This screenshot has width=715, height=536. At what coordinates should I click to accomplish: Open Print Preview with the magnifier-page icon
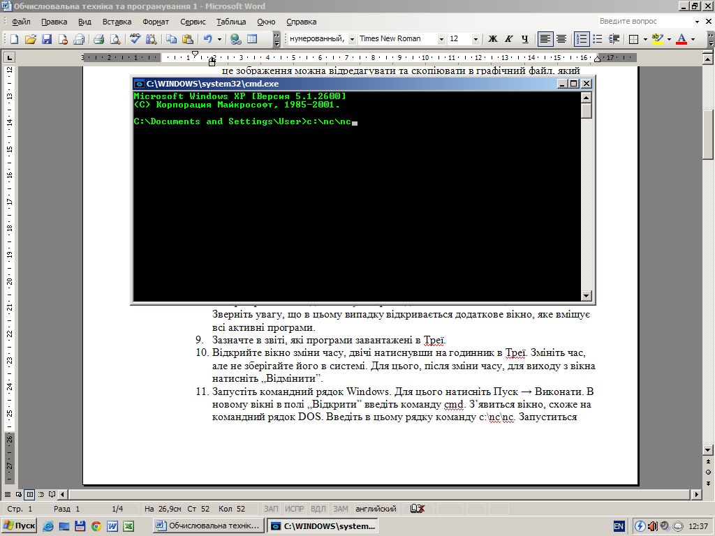click(115, 39)
